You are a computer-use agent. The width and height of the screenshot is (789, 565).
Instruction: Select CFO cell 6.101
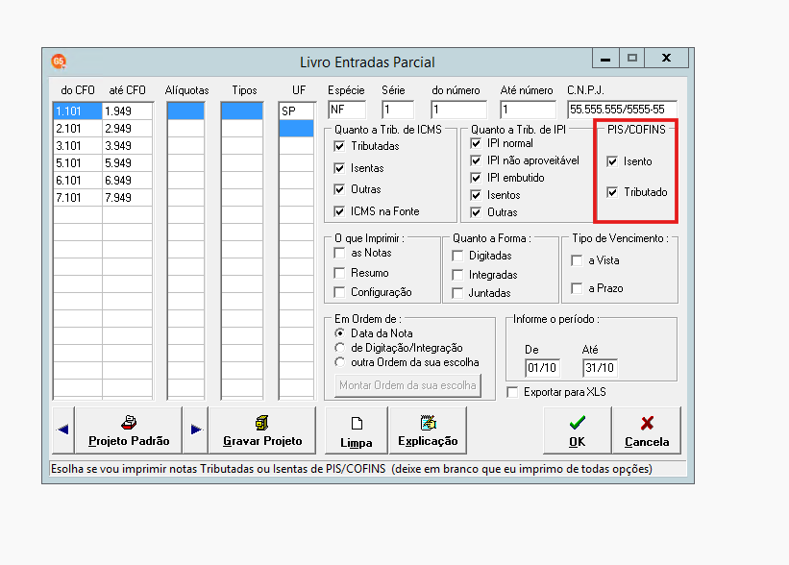(x=78, y=181)
